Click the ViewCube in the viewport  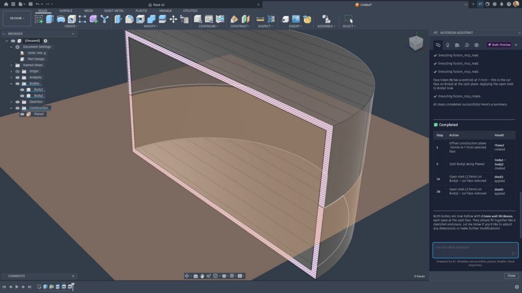(x=416, y=44)
